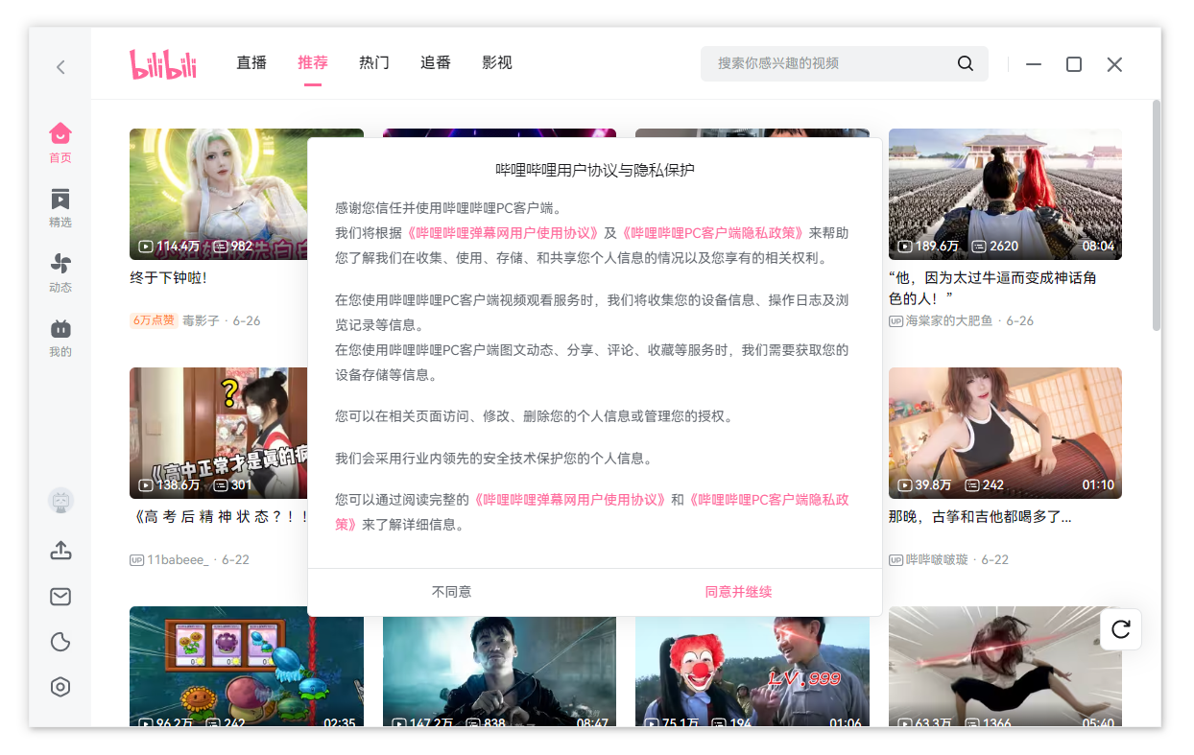Viewport: 1194px width, 755px height.
Task: Click the back arrow chevron
Action: tap(60, 67)
